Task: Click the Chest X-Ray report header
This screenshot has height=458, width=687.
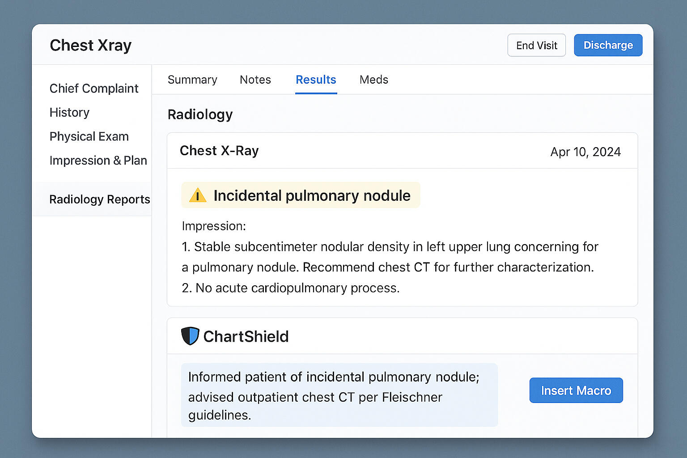Action: click(219, 151)
